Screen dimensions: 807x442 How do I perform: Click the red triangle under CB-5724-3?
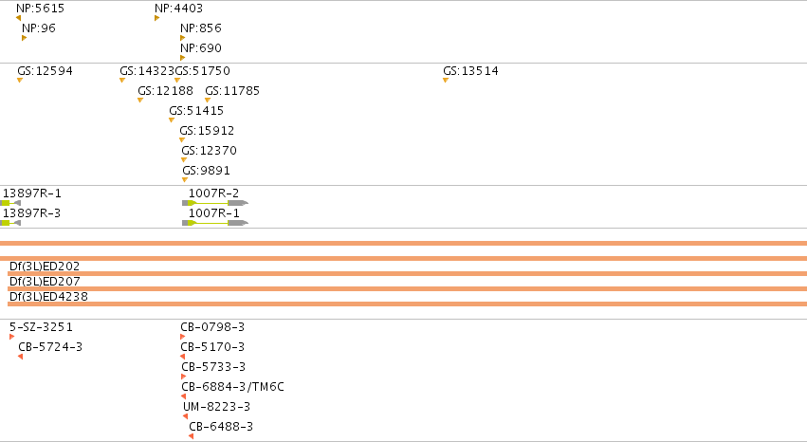tap(20, 357)
